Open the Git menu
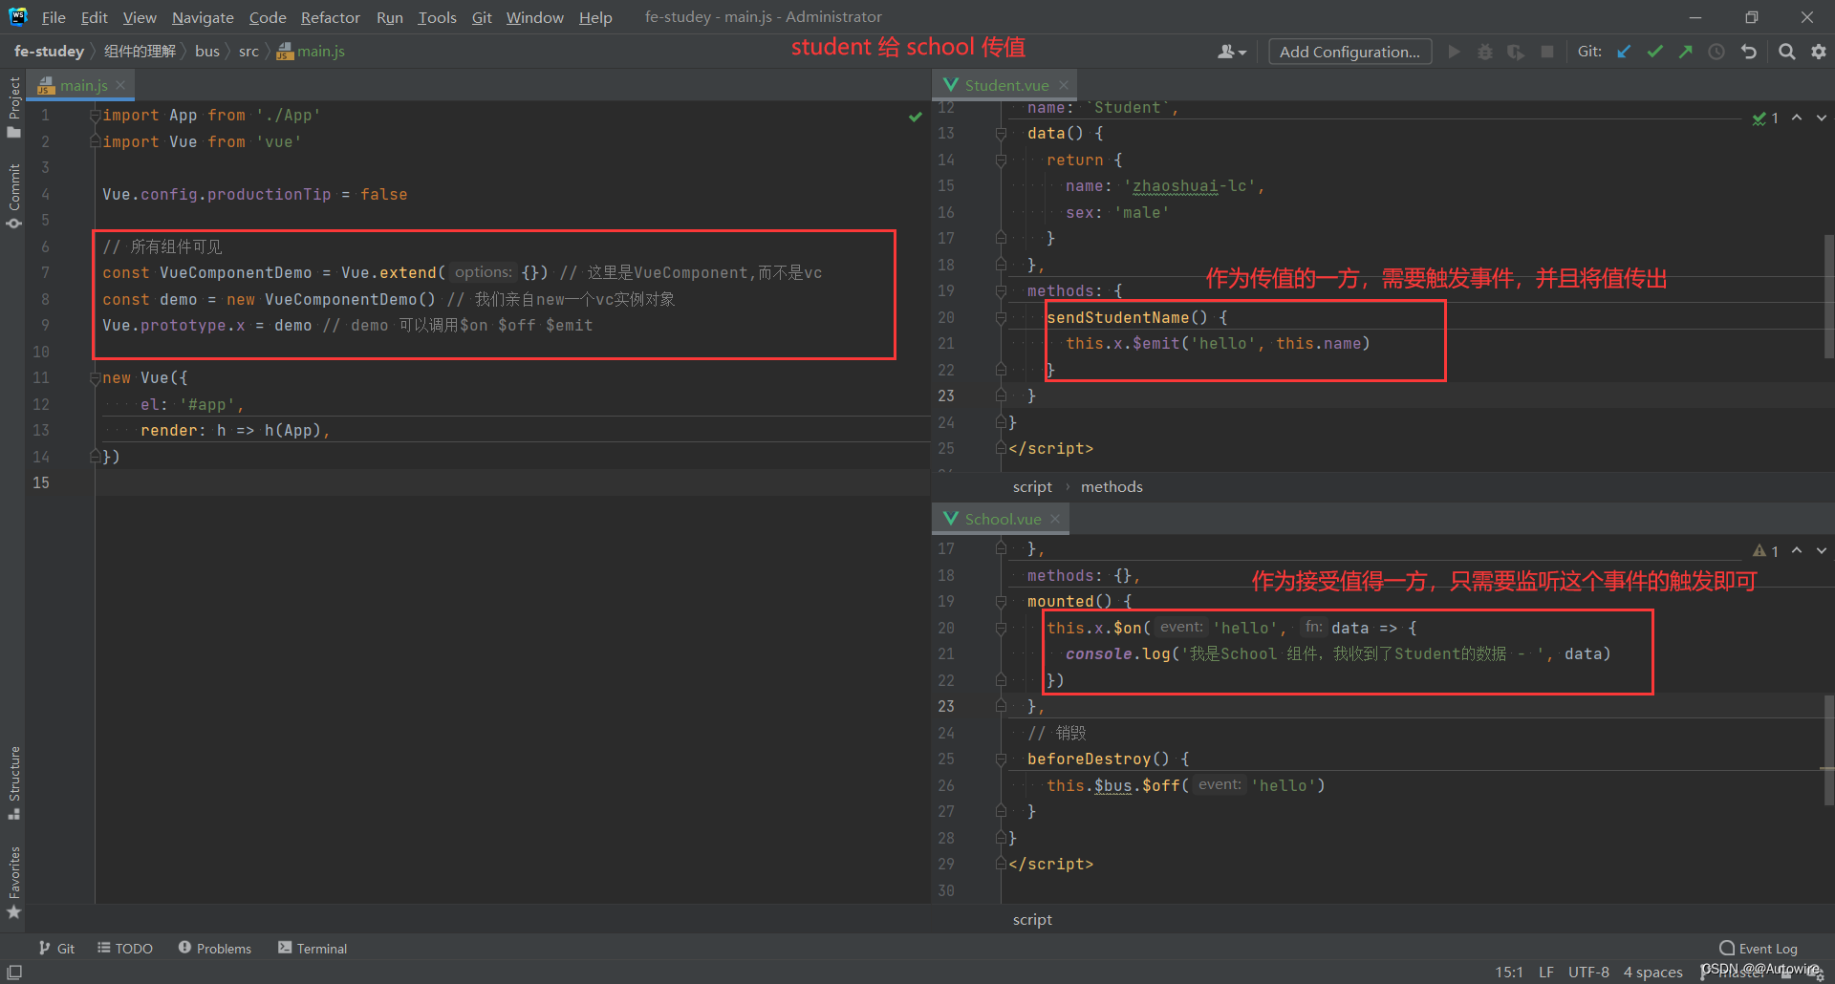The height and width of the screenshot is (984, 1835). (482, 17)
